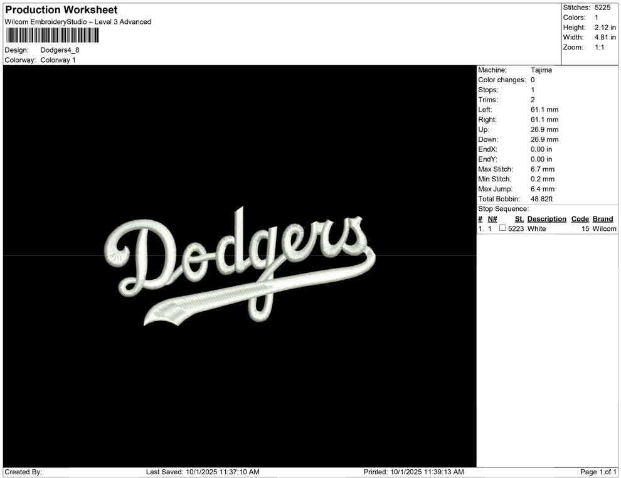Click the Left value '61.1 mm'
This screenshot has height=478, width=621.
544,110
